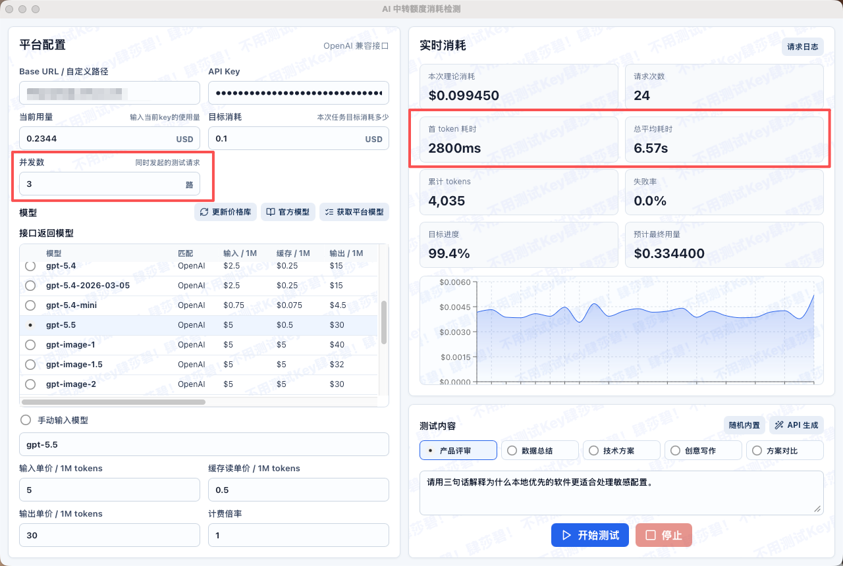Select the 方案对比 test content option
This screenshot has width=843, height=566.
point(785,450)
